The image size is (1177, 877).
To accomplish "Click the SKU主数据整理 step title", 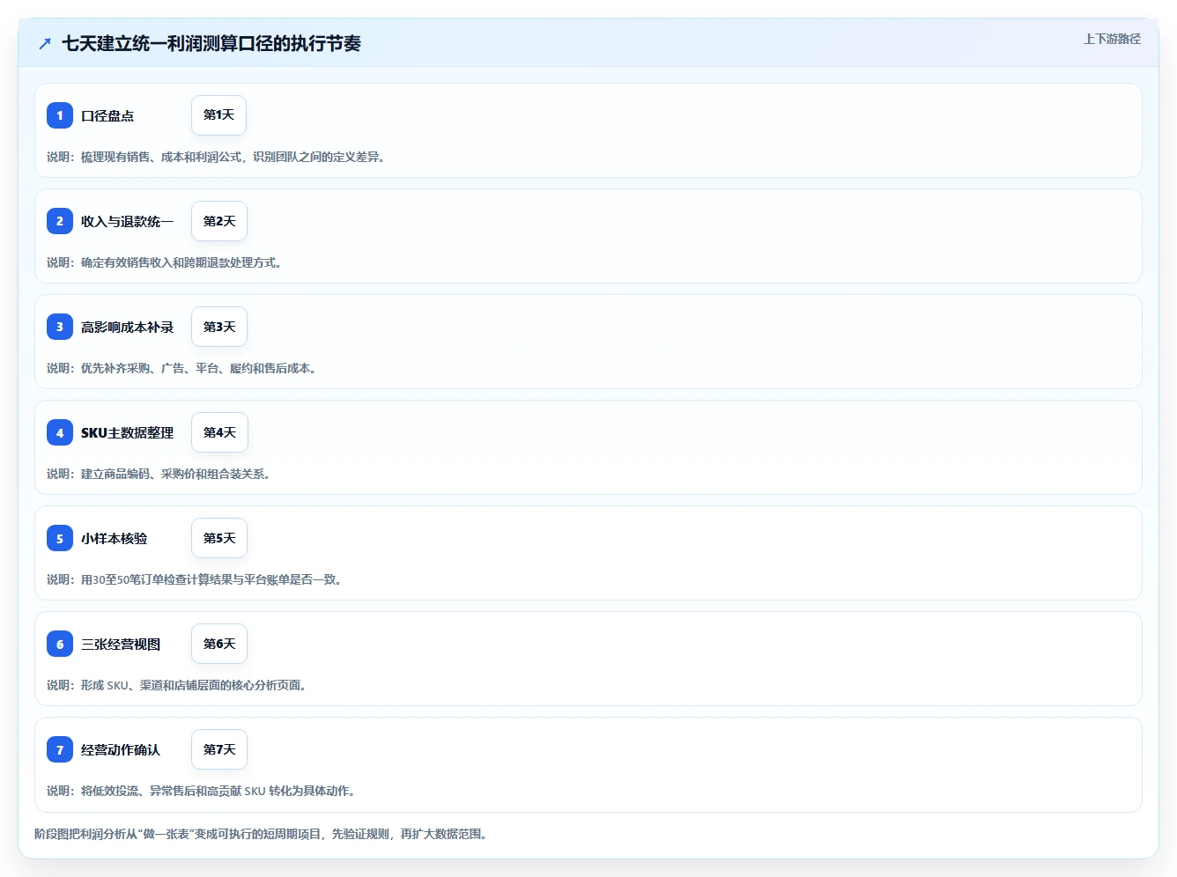I will [x=128, y=432].
